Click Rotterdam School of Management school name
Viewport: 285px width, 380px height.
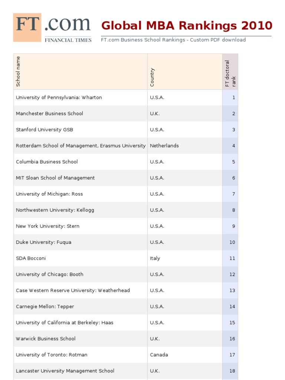click(81, 146)
